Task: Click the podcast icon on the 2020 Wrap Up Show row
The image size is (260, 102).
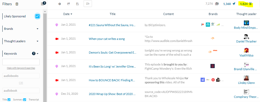Action: point(57,94)
